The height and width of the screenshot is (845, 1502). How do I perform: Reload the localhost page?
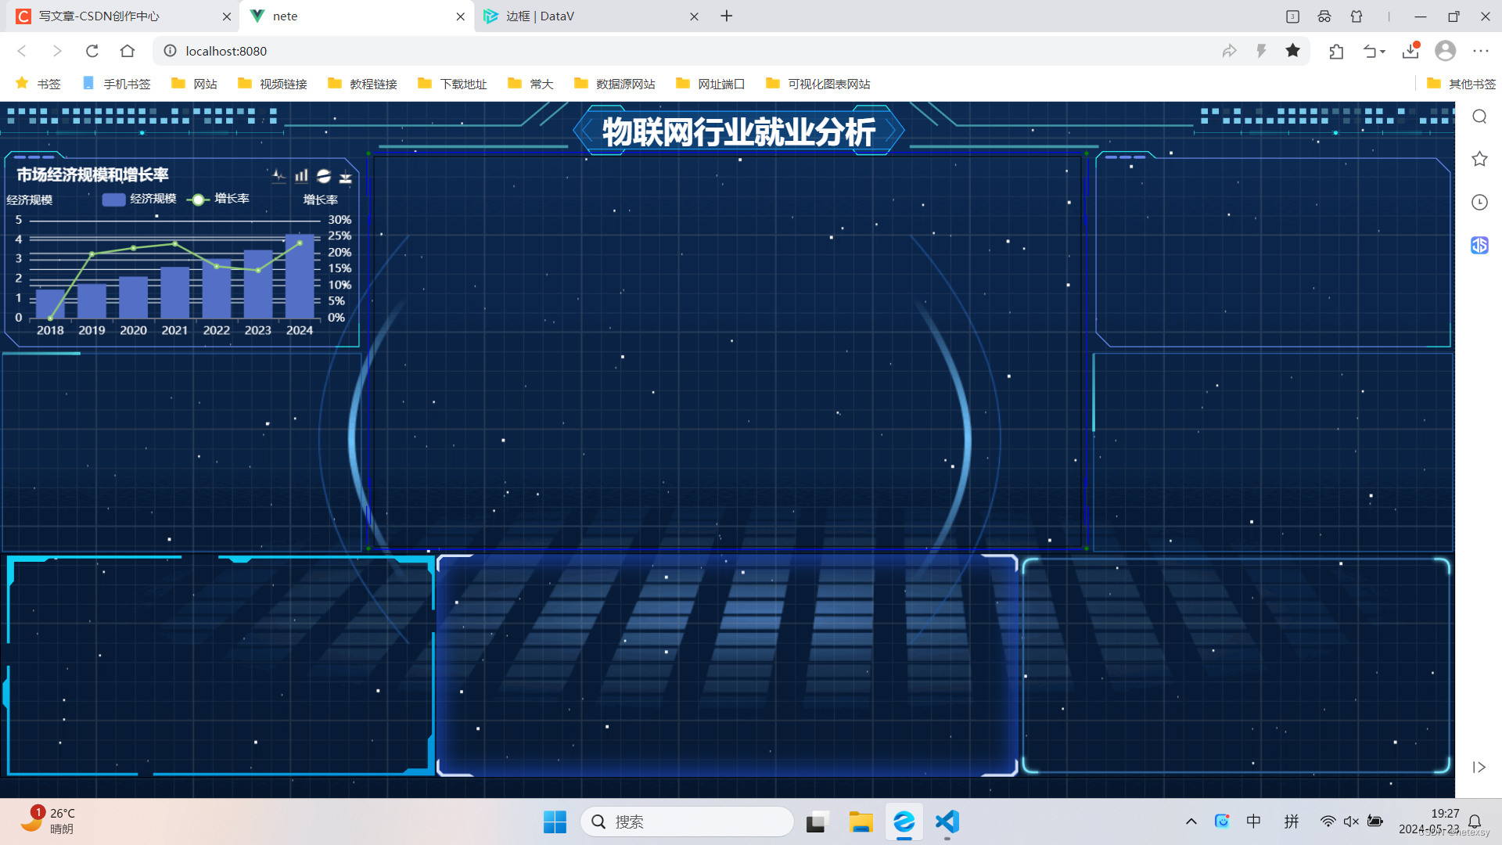coord(92,51)
